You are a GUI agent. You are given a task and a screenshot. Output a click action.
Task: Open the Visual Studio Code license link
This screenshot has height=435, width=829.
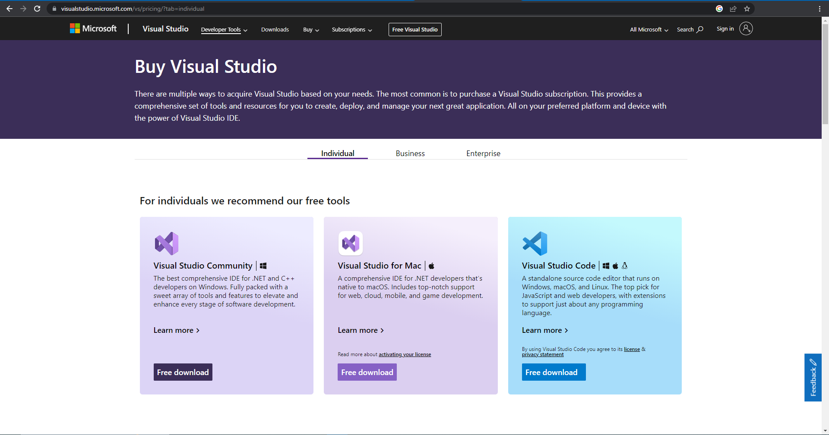(632, 349)
